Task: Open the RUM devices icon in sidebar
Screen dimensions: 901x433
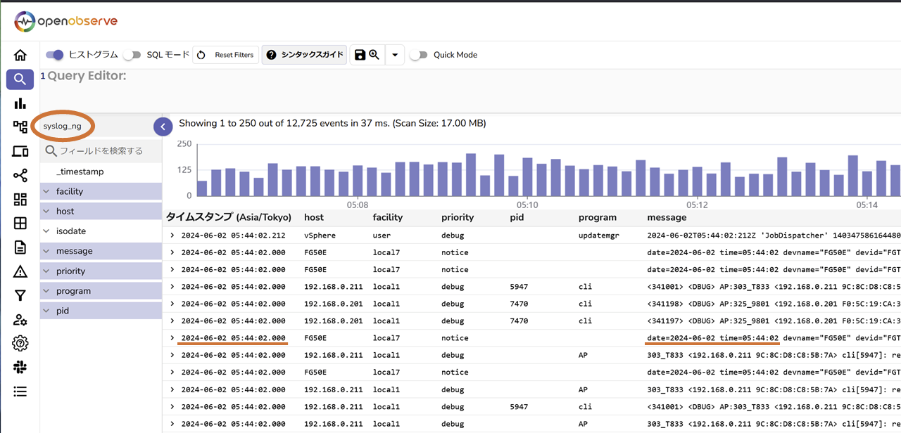Action: coord(20,151)
